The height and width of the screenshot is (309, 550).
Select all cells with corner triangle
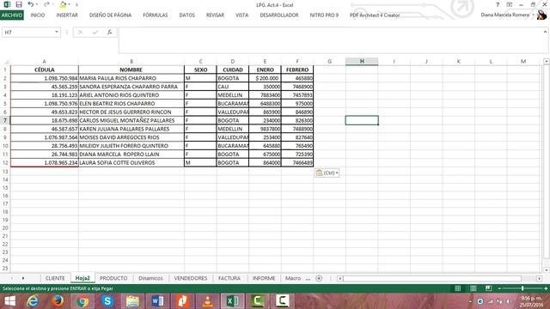pyautogui.click(x=6, y=62)
